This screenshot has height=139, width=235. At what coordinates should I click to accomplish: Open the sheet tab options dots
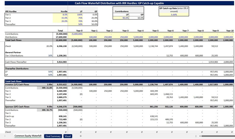pos(196,136)
